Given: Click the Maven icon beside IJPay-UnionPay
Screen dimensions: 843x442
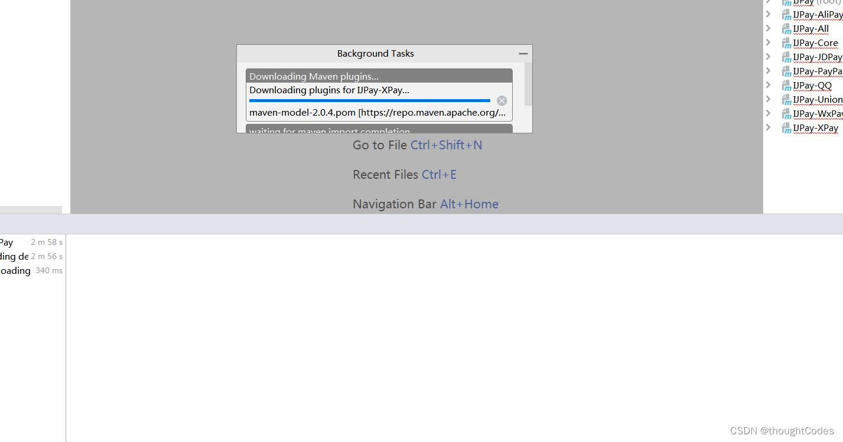Looking at the screenshot, I should 786,100.
